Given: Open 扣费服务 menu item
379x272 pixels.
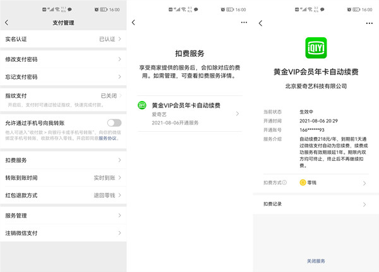Looking at the screenshot, I should click(x=62, y=160).
